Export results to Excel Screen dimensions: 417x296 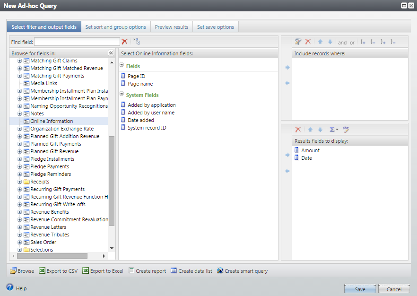click(103, 271)
